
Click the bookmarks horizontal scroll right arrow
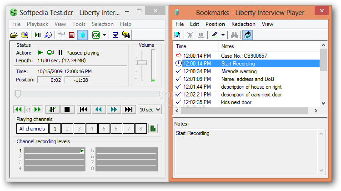click(316, 111)
